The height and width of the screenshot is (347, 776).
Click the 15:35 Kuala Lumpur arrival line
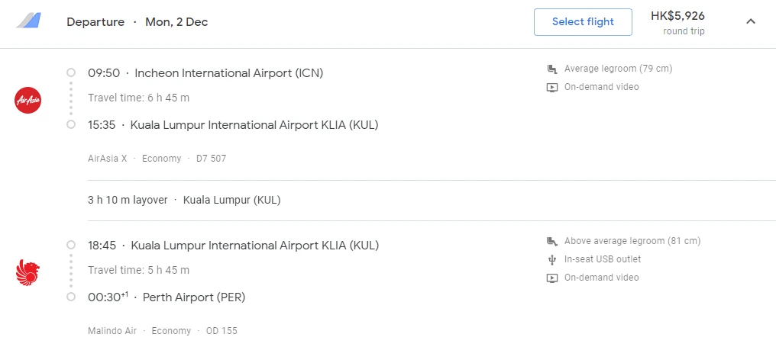(x=233, y=124)
